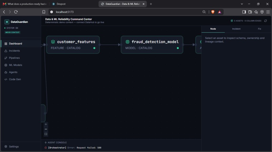Go to the Pipelines section
The width and height of the screenshot is (272, 152).
(x=21, y=58)
